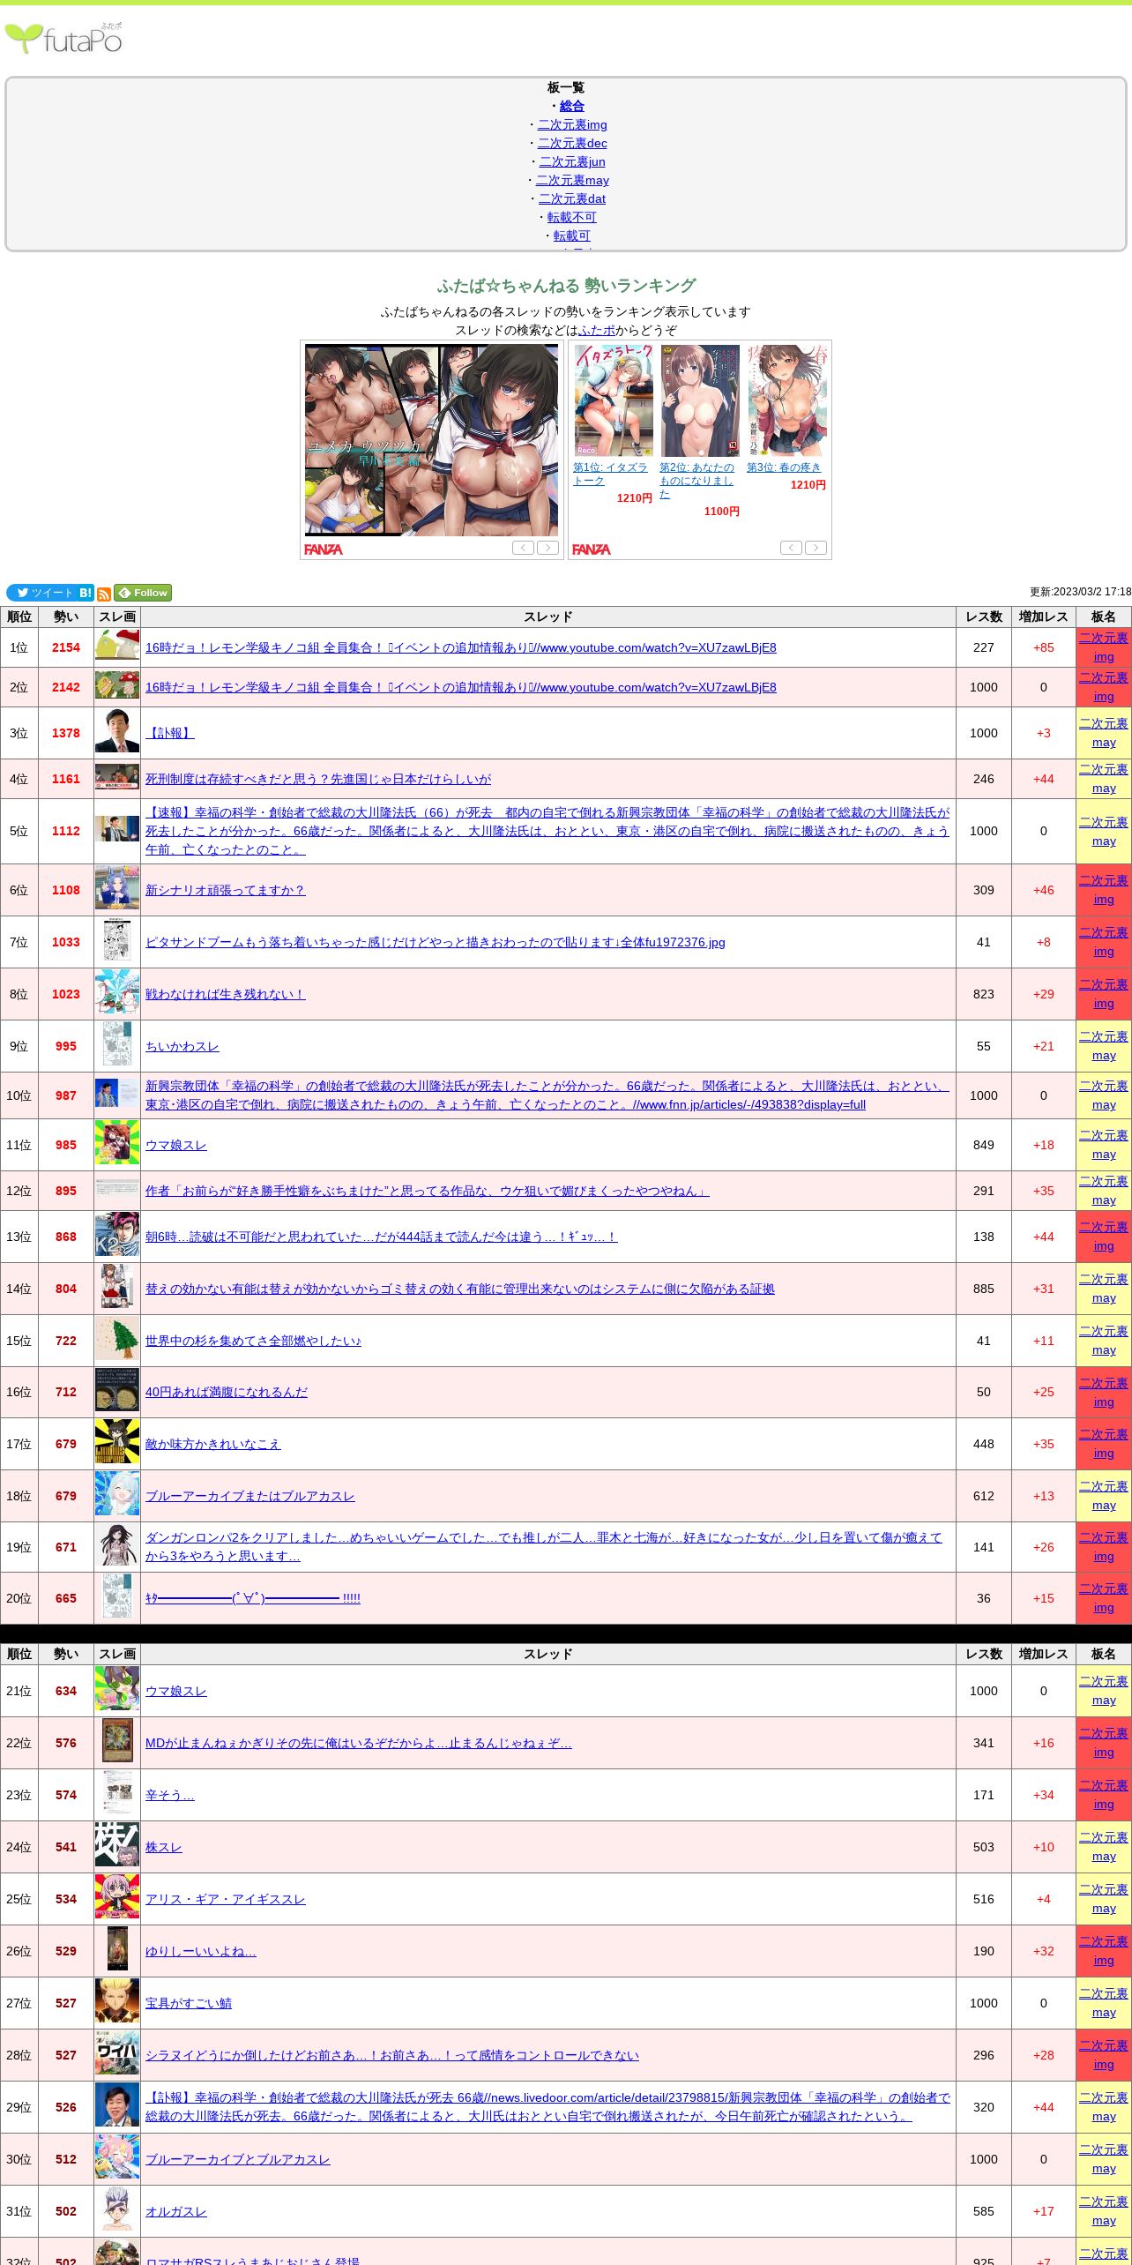Select 転載不可 in board list

click(572, 217)
